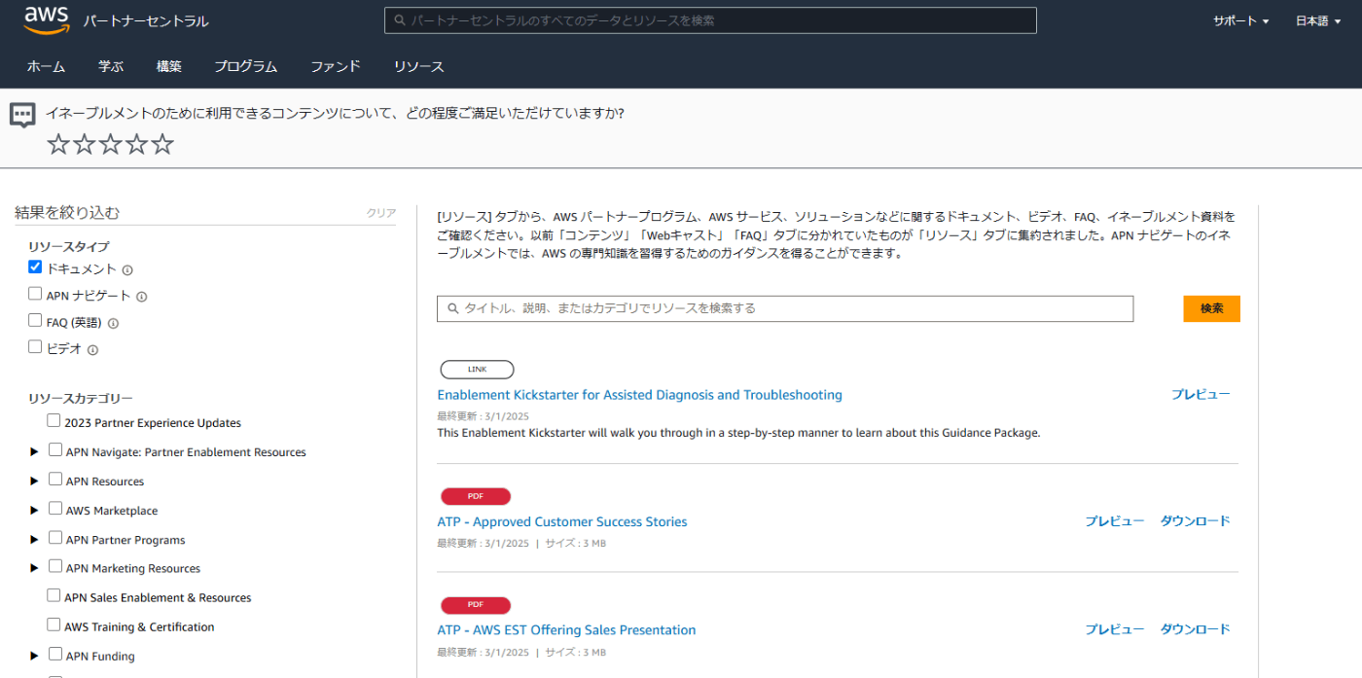Check the ビデオ checkbox

[x=35, y=346]
